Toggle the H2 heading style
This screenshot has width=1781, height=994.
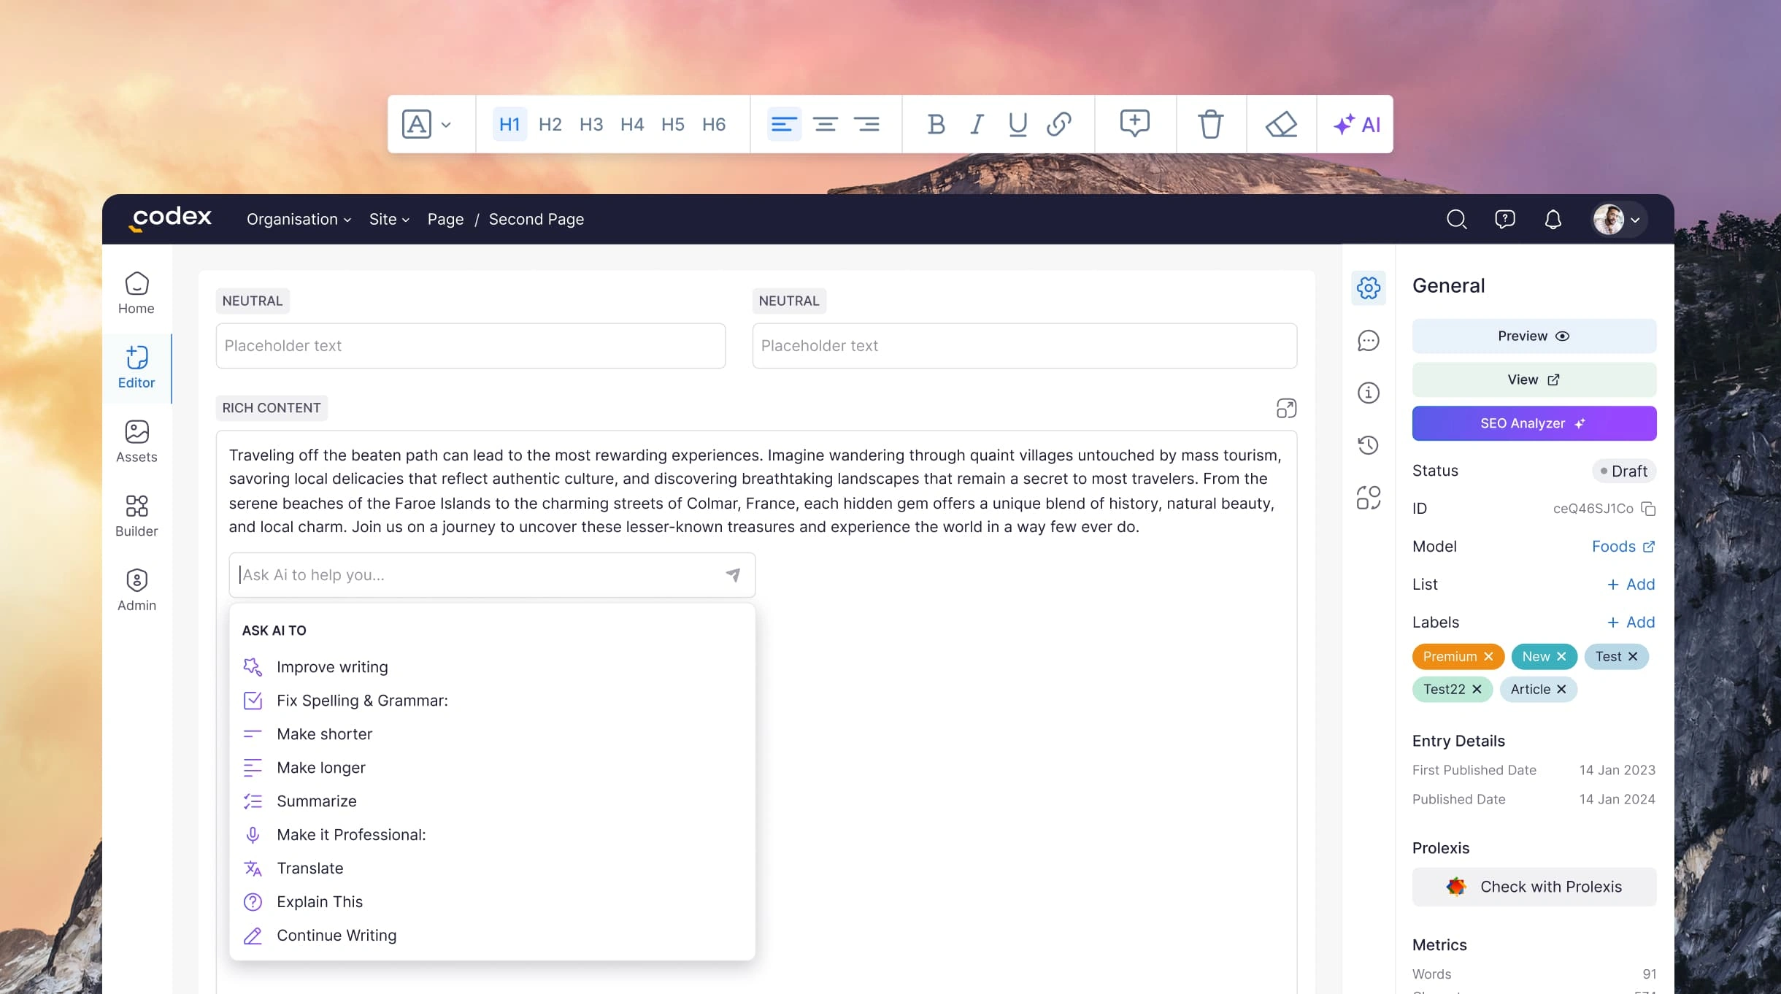pyautogui.click(x=550, y=124)
